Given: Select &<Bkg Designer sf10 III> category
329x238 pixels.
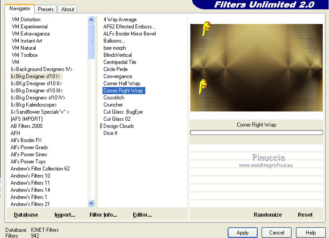Looking at the screenshot, I should 37,91.
